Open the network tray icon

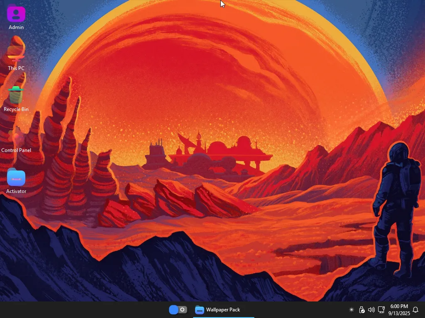[x=381, y=310]
